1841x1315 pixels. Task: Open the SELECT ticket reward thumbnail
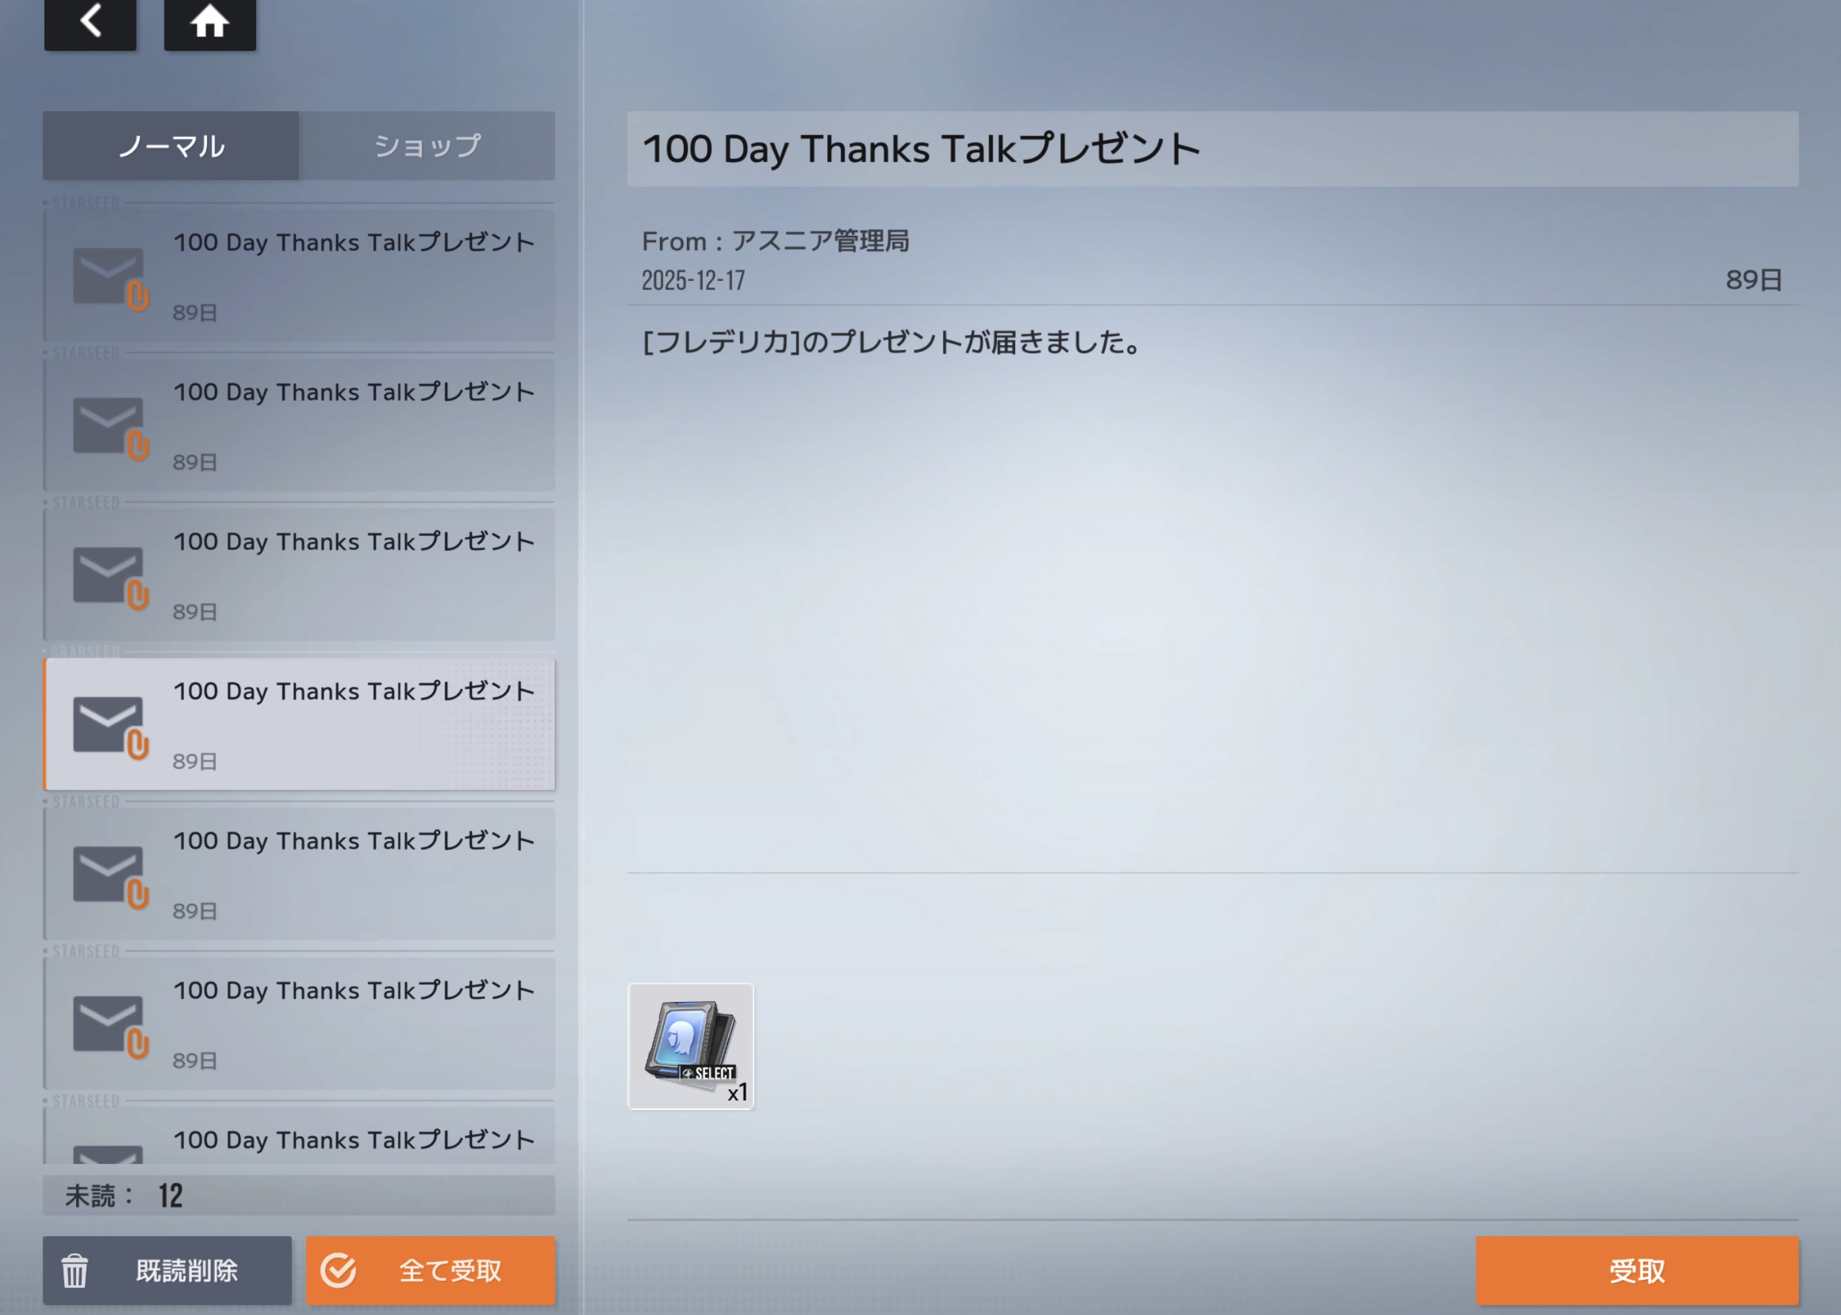[x=690, y=1046]
